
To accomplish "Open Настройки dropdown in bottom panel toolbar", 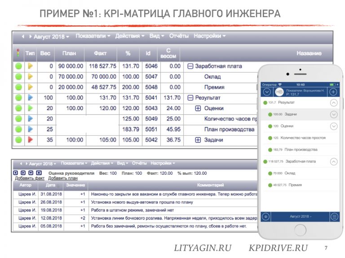I will tap(163, 163).
